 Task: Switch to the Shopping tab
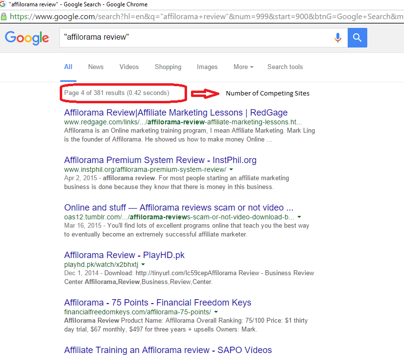168,67
